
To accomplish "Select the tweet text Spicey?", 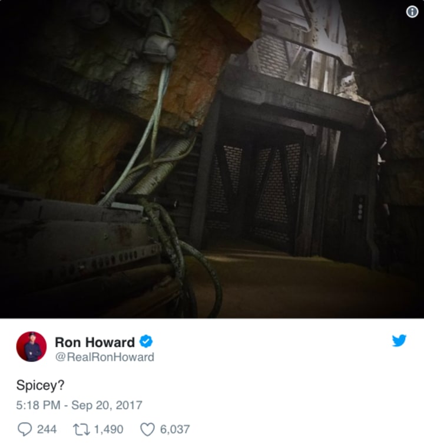I will coord(40,385).
